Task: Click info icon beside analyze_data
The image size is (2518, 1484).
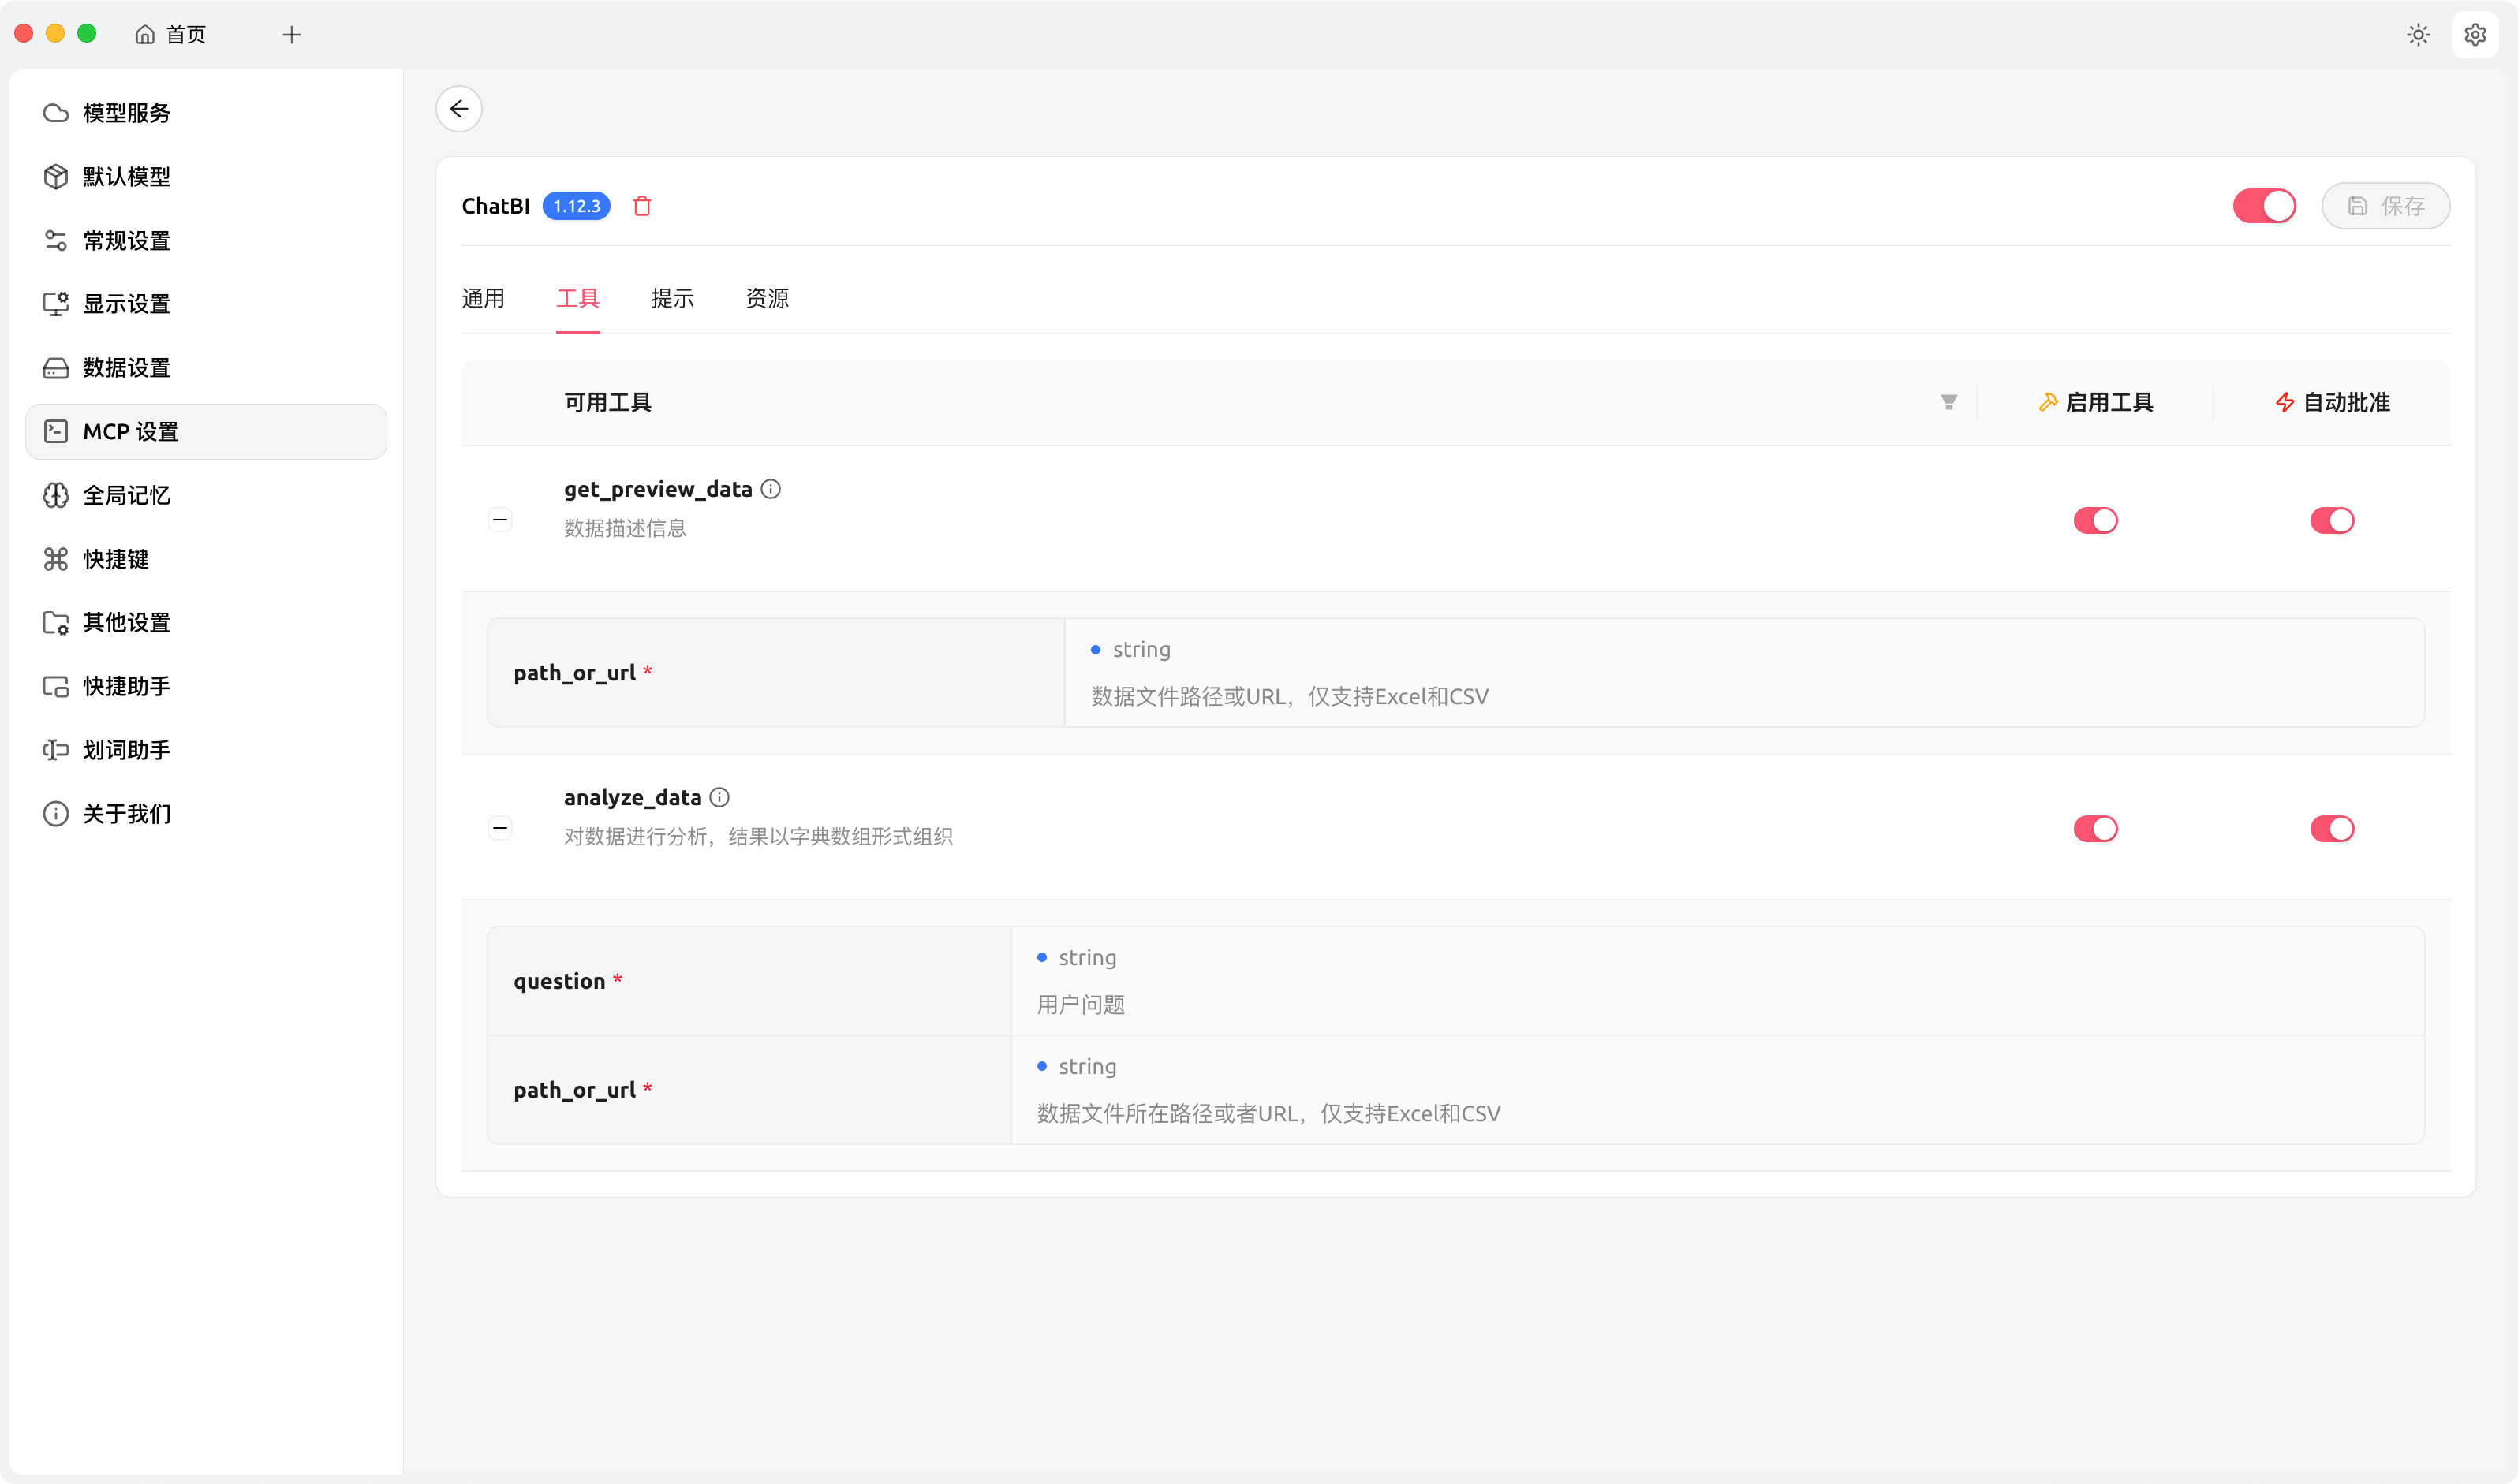Action: (x=719, y=797)
